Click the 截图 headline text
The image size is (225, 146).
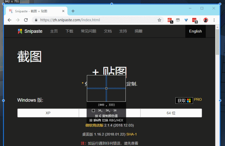click(x=30, y=56)
